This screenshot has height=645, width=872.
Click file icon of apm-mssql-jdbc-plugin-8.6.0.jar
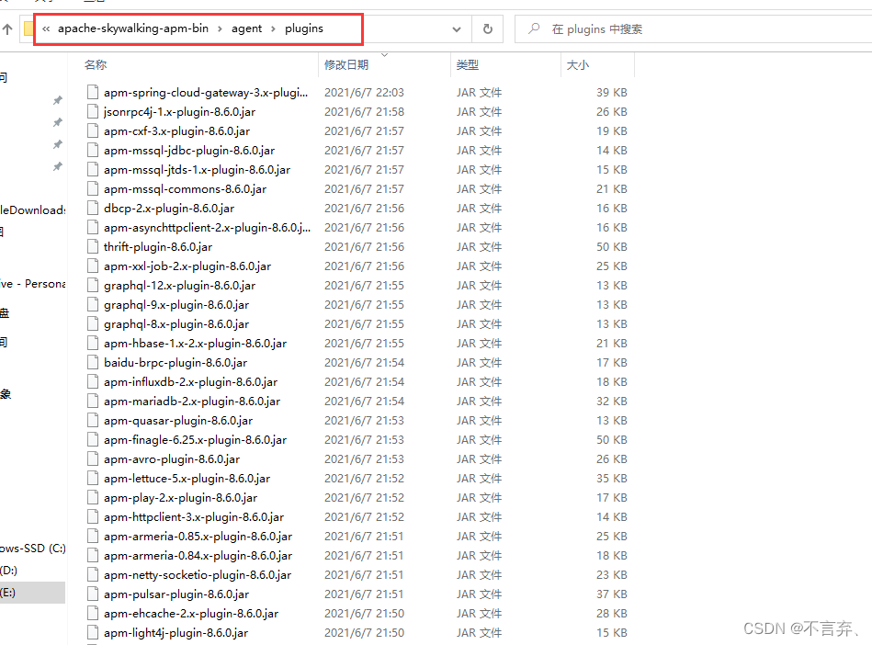click(x=93, y=150)
